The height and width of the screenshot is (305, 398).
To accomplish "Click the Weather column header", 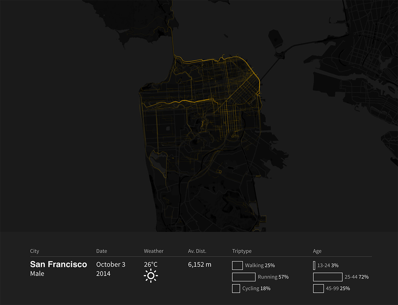I will click(x=154, y=251).
